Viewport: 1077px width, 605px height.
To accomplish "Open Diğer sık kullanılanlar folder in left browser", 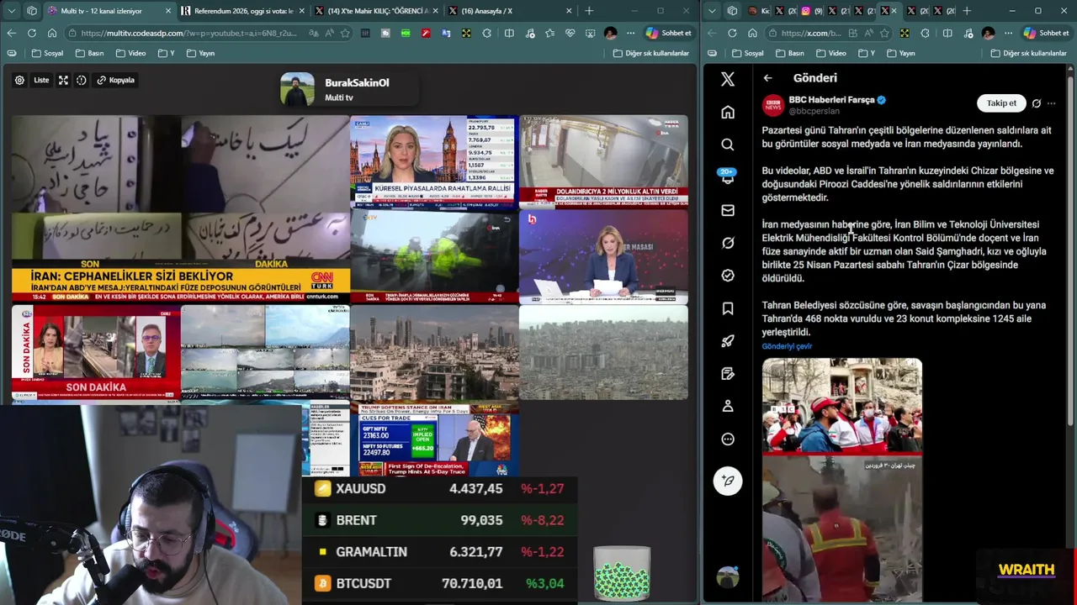I will [x=651, y=53].
